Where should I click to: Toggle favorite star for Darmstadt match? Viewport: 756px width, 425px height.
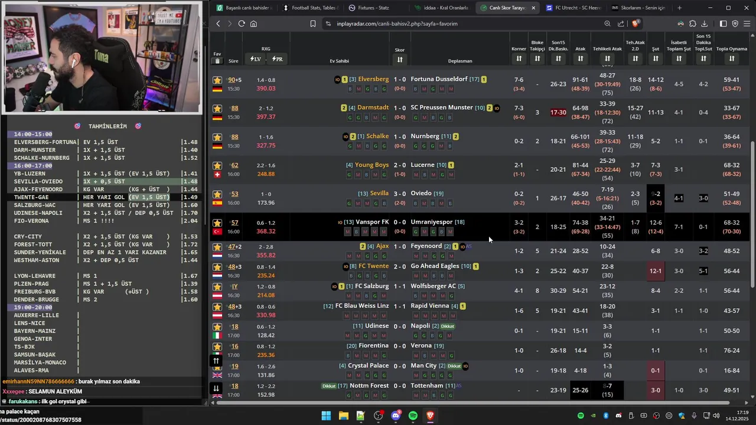tap(217, 108)
